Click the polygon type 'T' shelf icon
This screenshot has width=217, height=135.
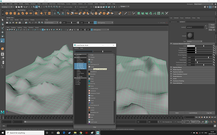click(x=46, y=13)
